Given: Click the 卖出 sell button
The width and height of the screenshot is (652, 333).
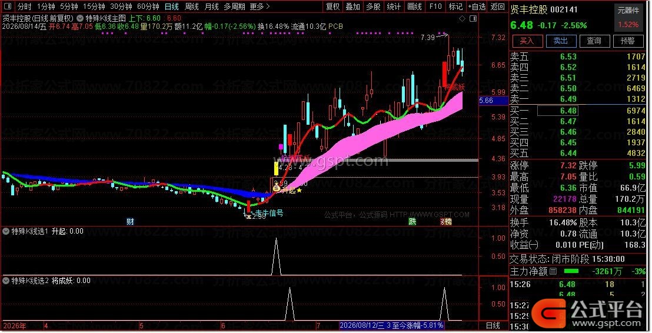Looking at the screenshot, I should tap(561, 41).
